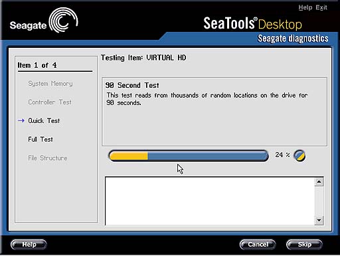The height and width of the screenshot is (256, 340).
Task: Click the scroll down arrow in log box
Action: (x=319, y=220)
